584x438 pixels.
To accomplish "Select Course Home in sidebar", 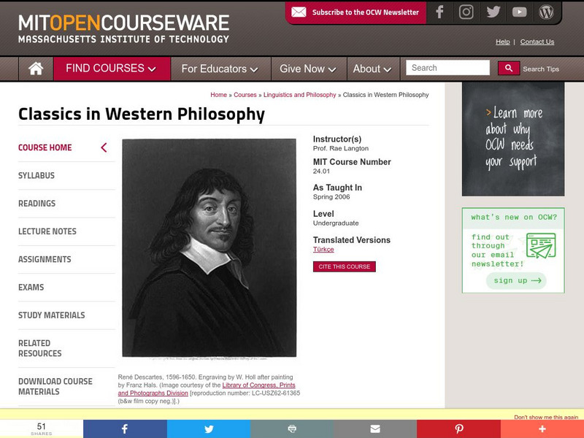I will (45, 147).
